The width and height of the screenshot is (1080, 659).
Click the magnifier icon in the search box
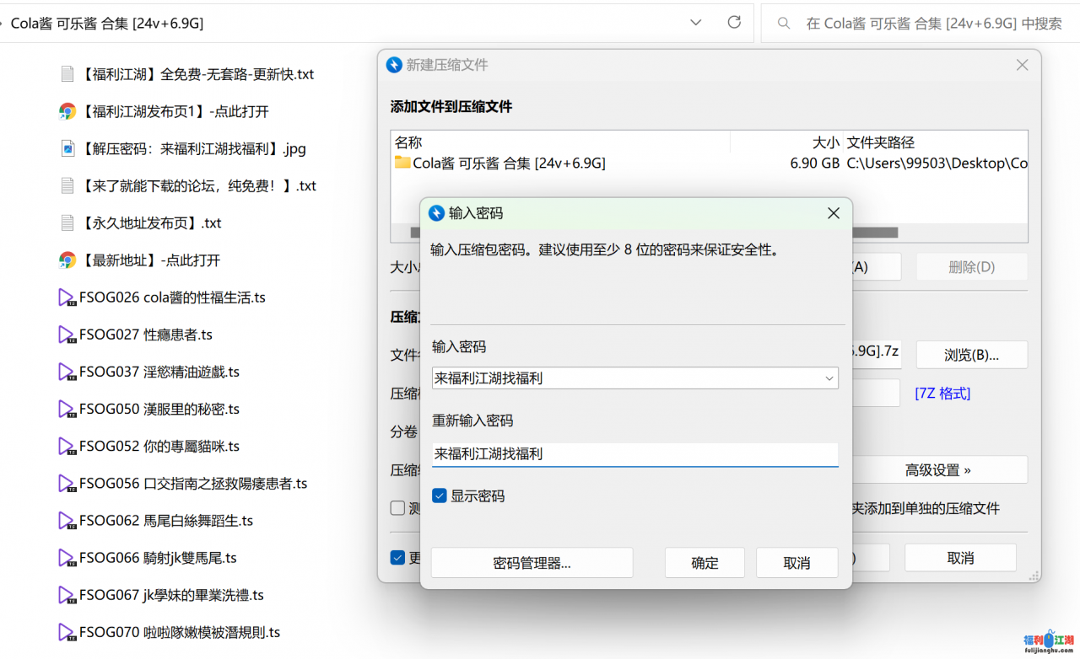pos(785,24)
